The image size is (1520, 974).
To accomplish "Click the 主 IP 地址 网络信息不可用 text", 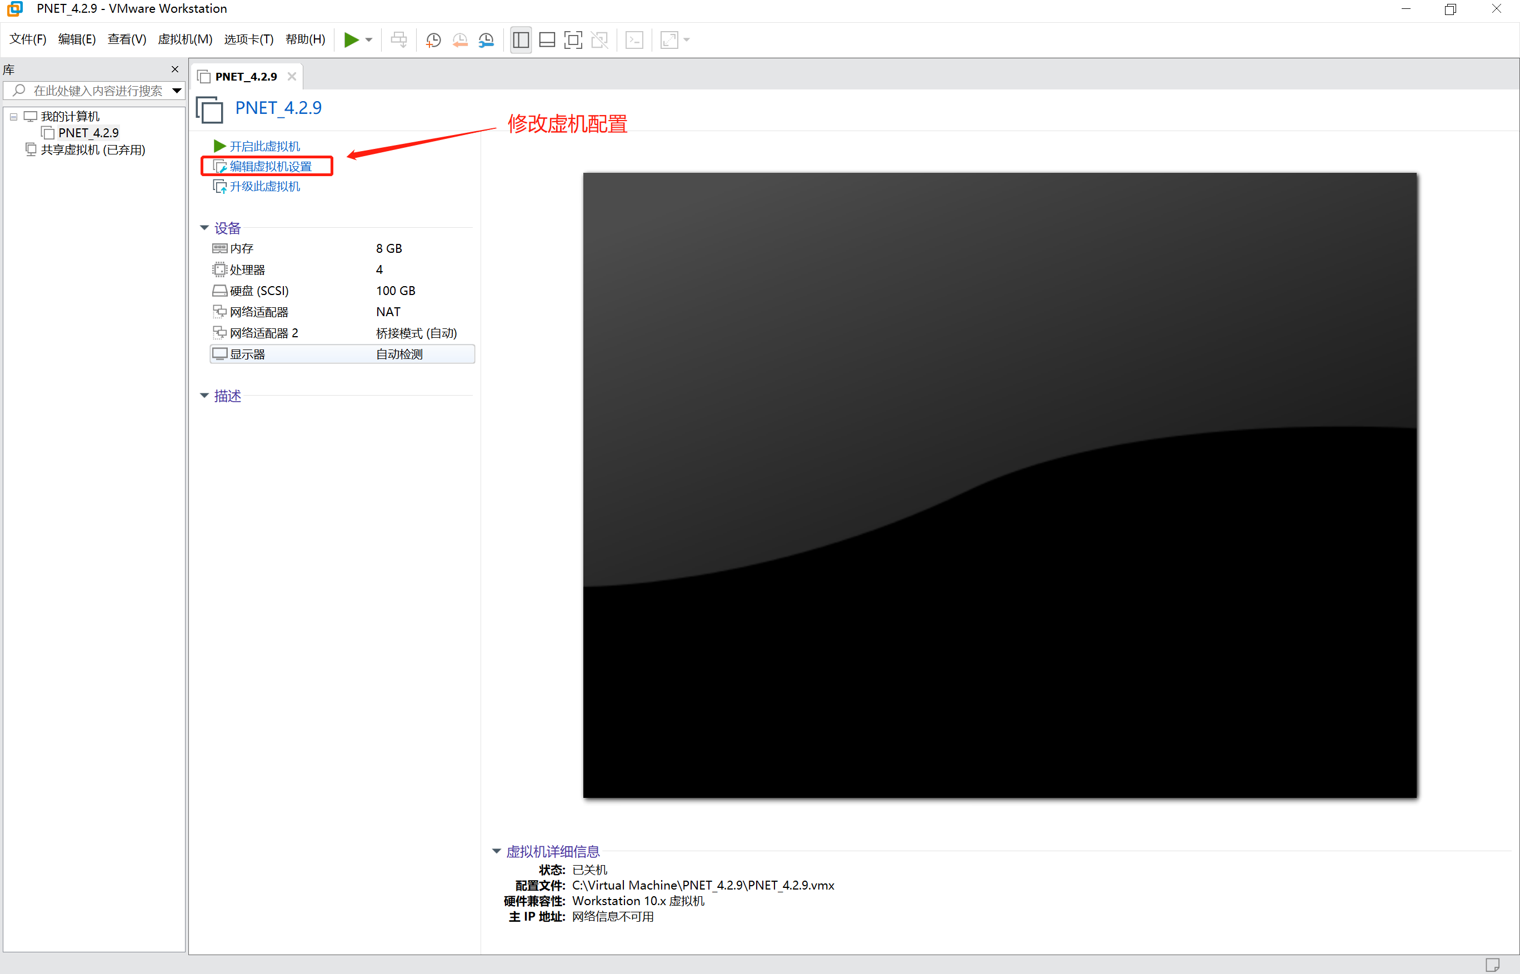I will (613, 916).
